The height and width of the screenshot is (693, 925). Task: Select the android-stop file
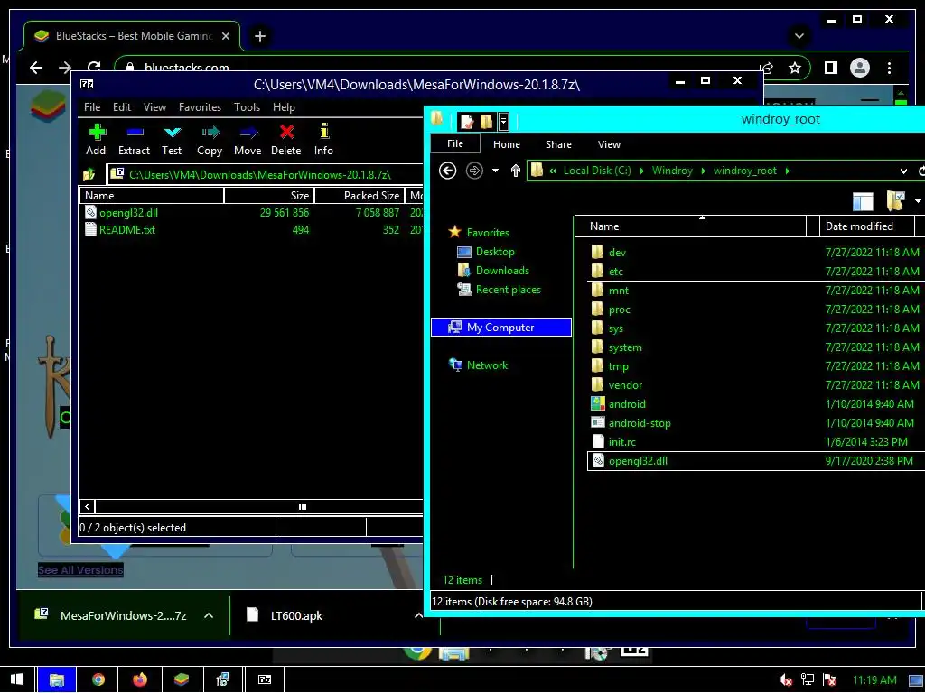click(639, 422)
